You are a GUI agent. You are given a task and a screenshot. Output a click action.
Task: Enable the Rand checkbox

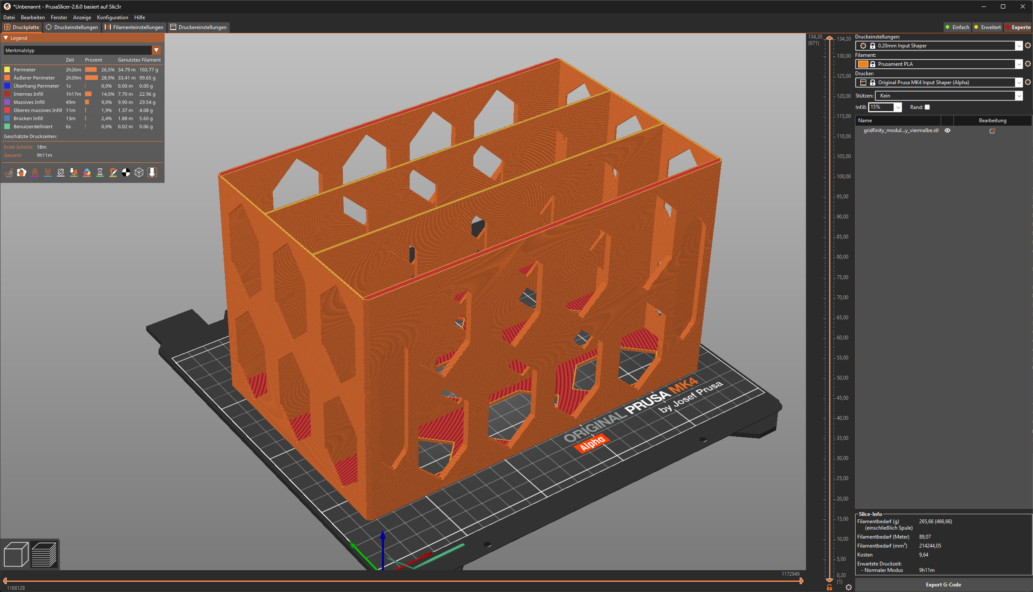927,107
